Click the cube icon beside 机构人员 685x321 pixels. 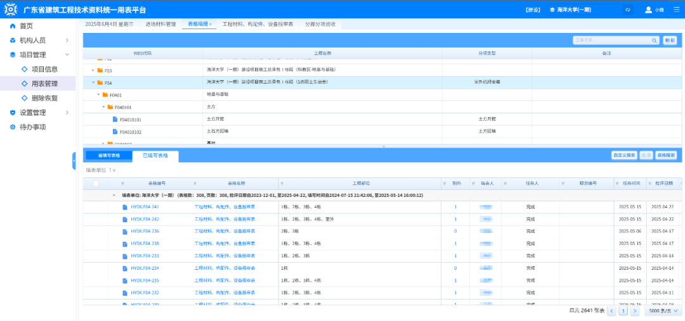coord(13,41)
